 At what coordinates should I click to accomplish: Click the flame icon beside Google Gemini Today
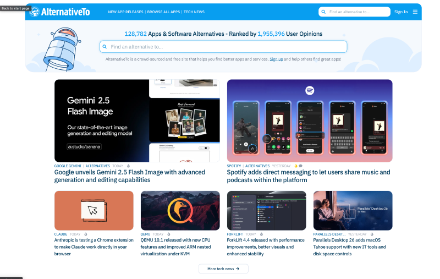tap(129, 166)
